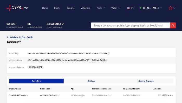Click the 92,923 latest block height
This screenshot has height=103, width=182.
[11, 24]
